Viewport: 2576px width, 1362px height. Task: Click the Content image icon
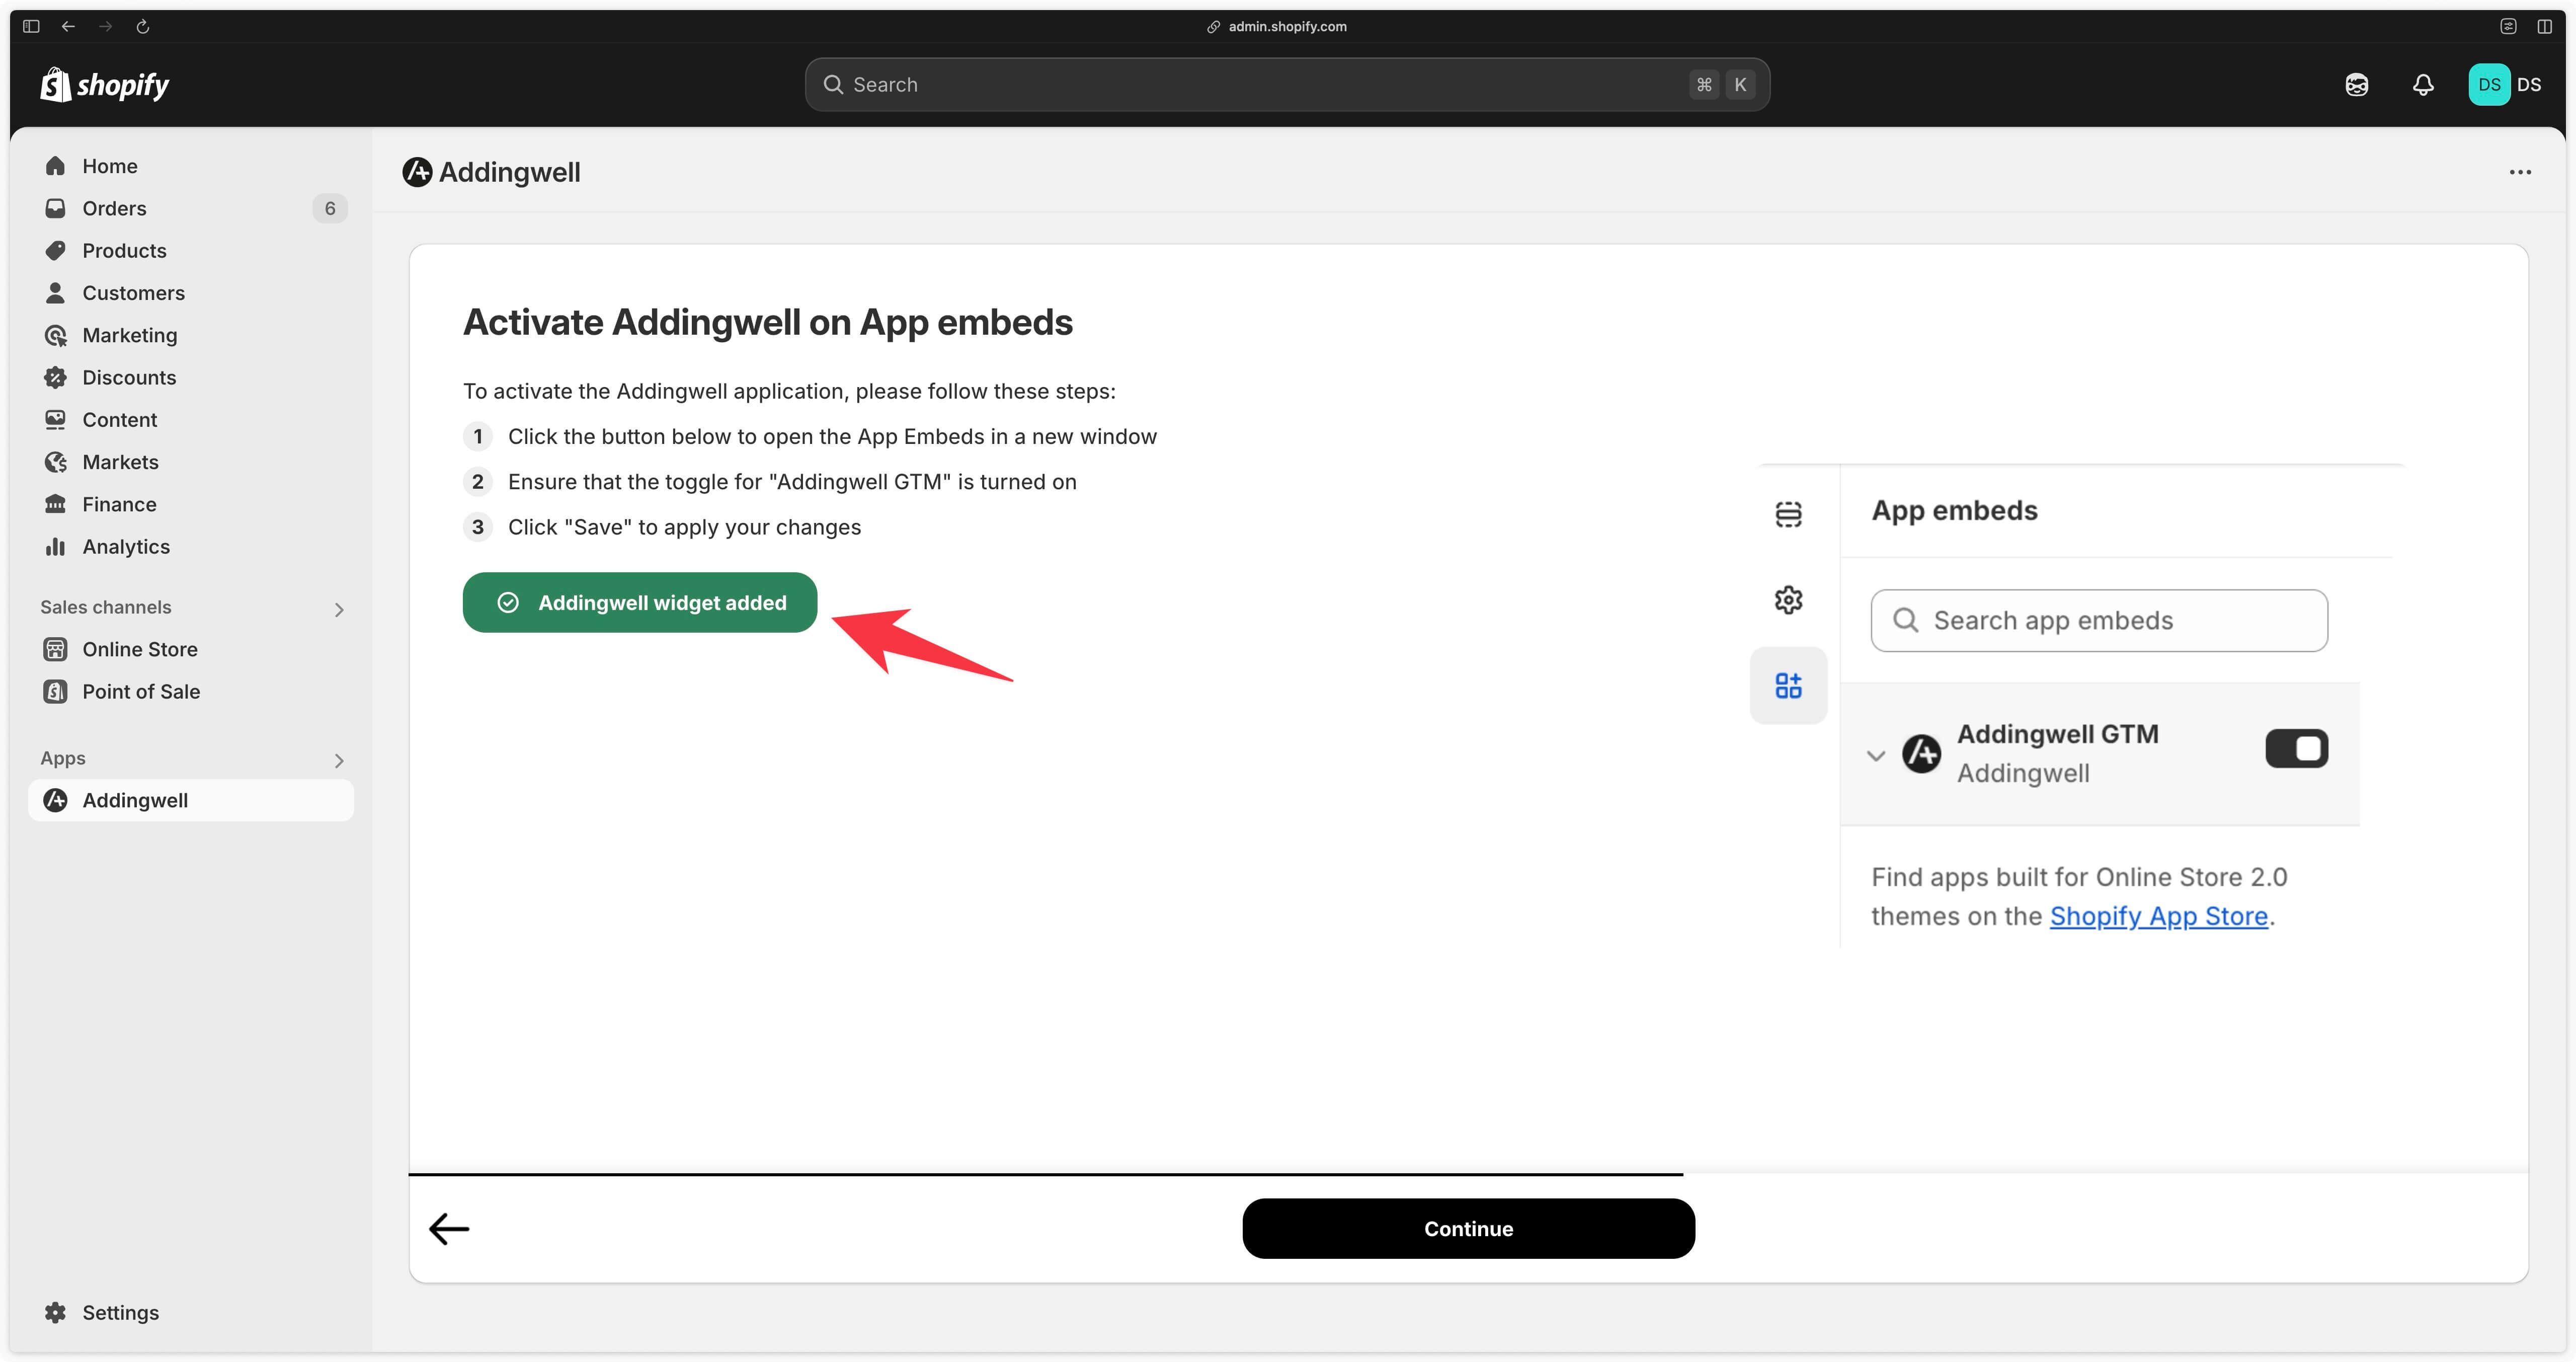coord(55,419)
